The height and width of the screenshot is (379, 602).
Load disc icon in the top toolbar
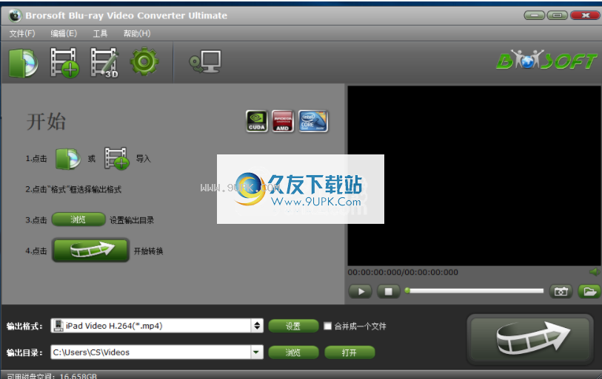[x=24, y=63]
